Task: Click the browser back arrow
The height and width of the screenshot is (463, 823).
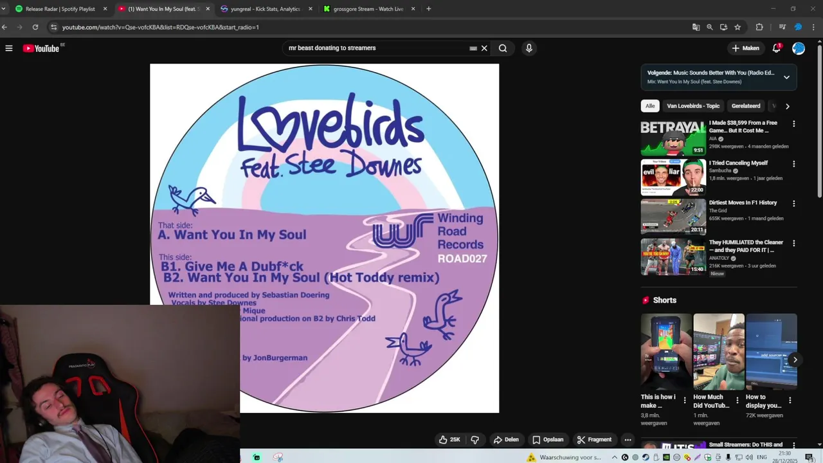Action: tap(5, 27)
